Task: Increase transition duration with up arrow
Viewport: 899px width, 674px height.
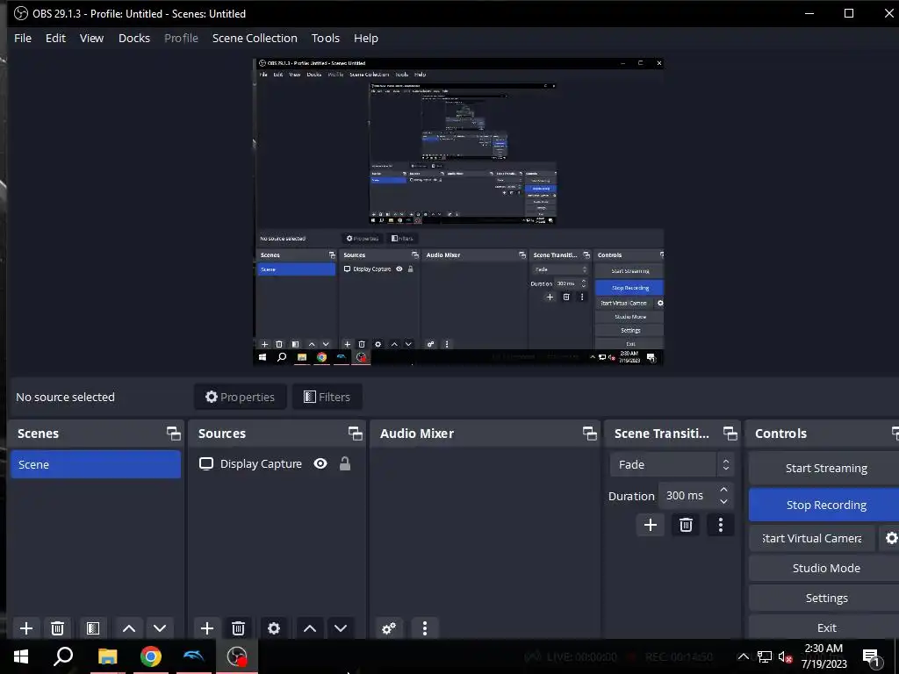Action: coord(723,490)
